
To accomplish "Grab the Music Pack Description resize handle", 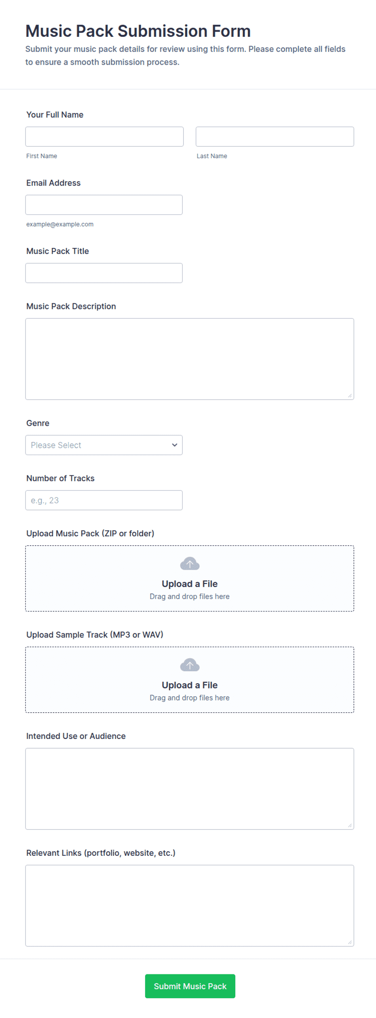I will (x=350, y=396).
